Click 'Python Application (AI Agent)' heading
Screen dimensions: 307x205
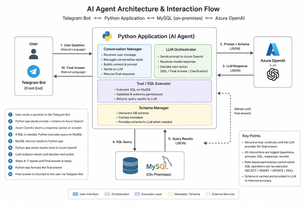(156, 36)
